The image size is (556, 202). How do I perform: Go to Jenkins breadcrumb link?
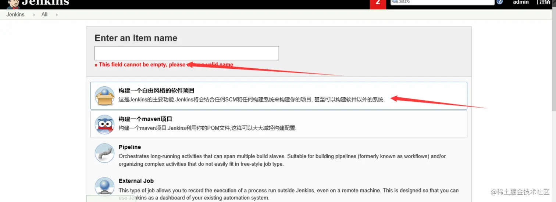pos(15,15)
